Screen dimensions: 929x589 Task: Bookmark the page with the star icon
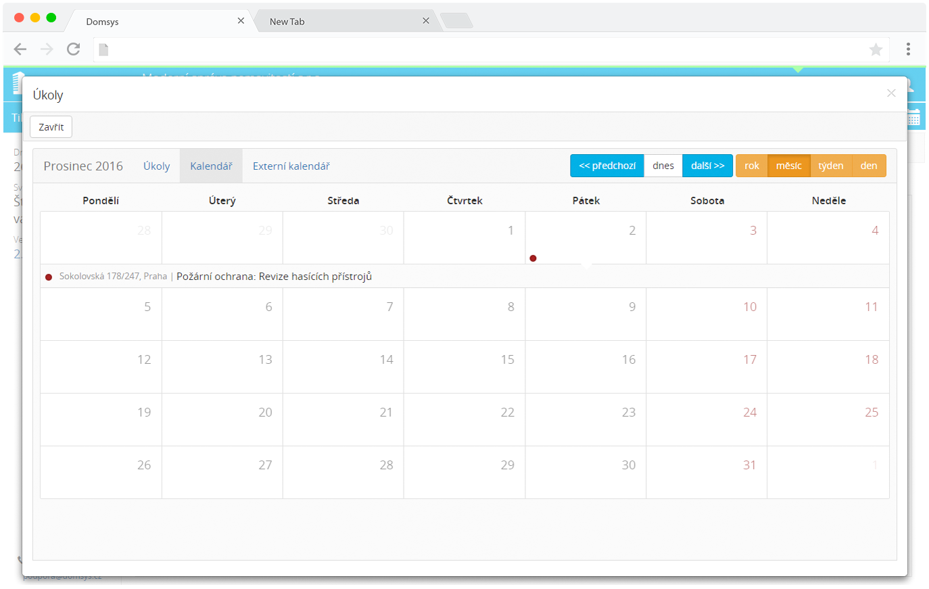pos(876,49)
